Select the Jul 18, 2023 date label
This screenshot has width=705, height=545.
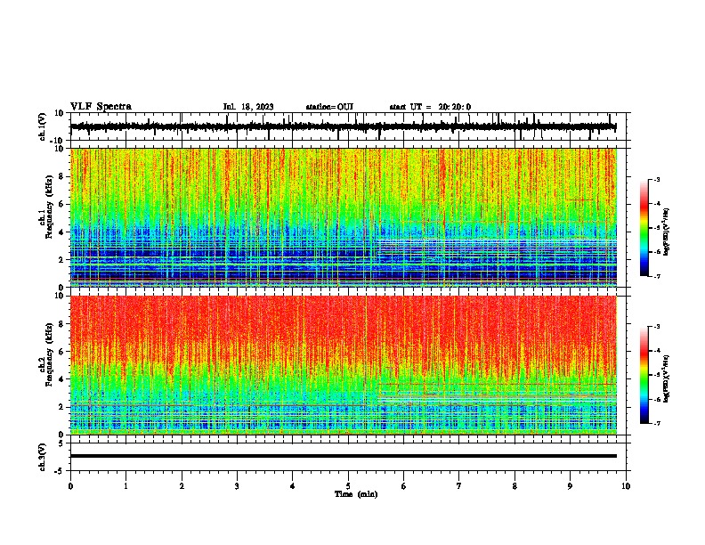(x=248, y=107)
